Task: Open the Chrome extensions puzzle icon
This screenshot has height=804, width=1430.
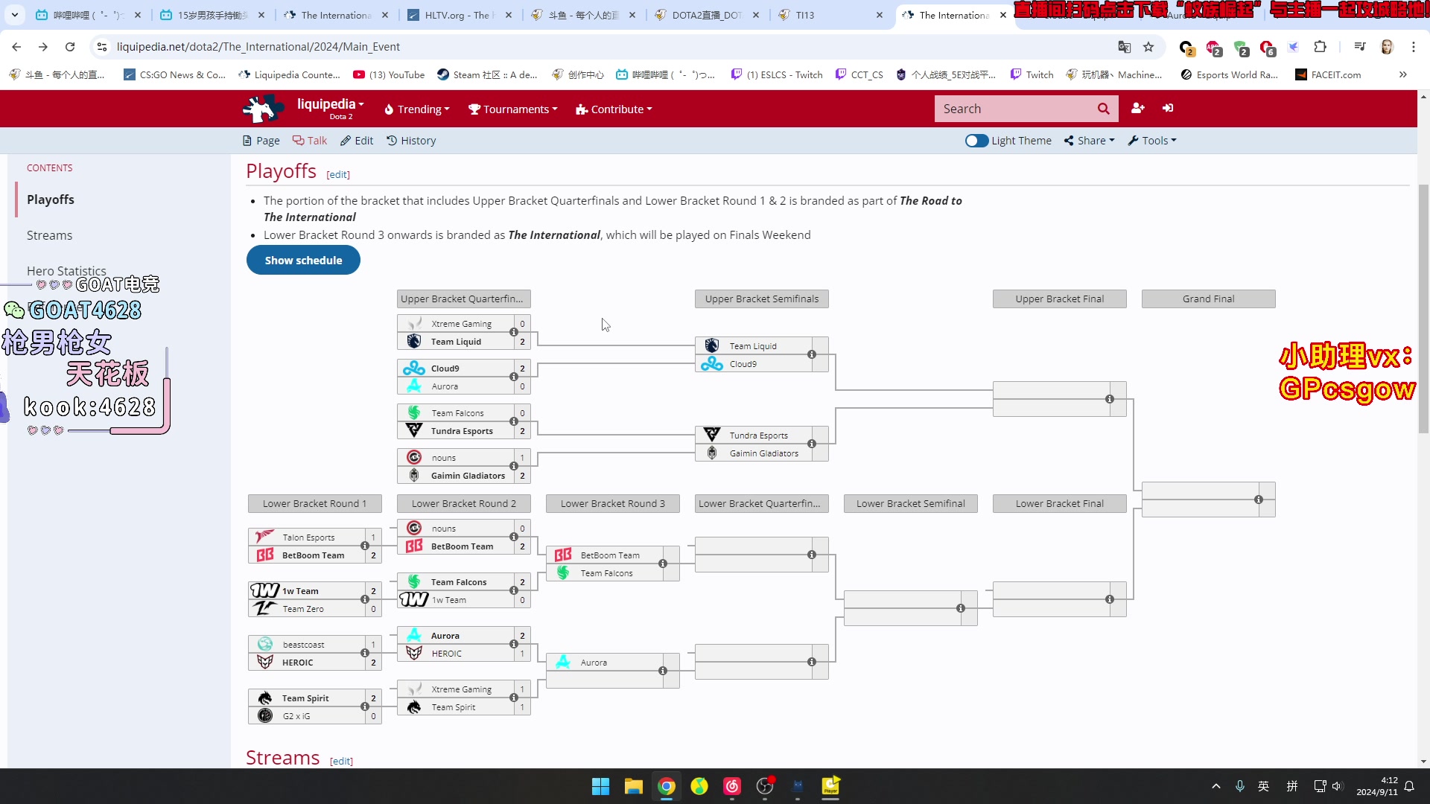Action: point(1320,47)
